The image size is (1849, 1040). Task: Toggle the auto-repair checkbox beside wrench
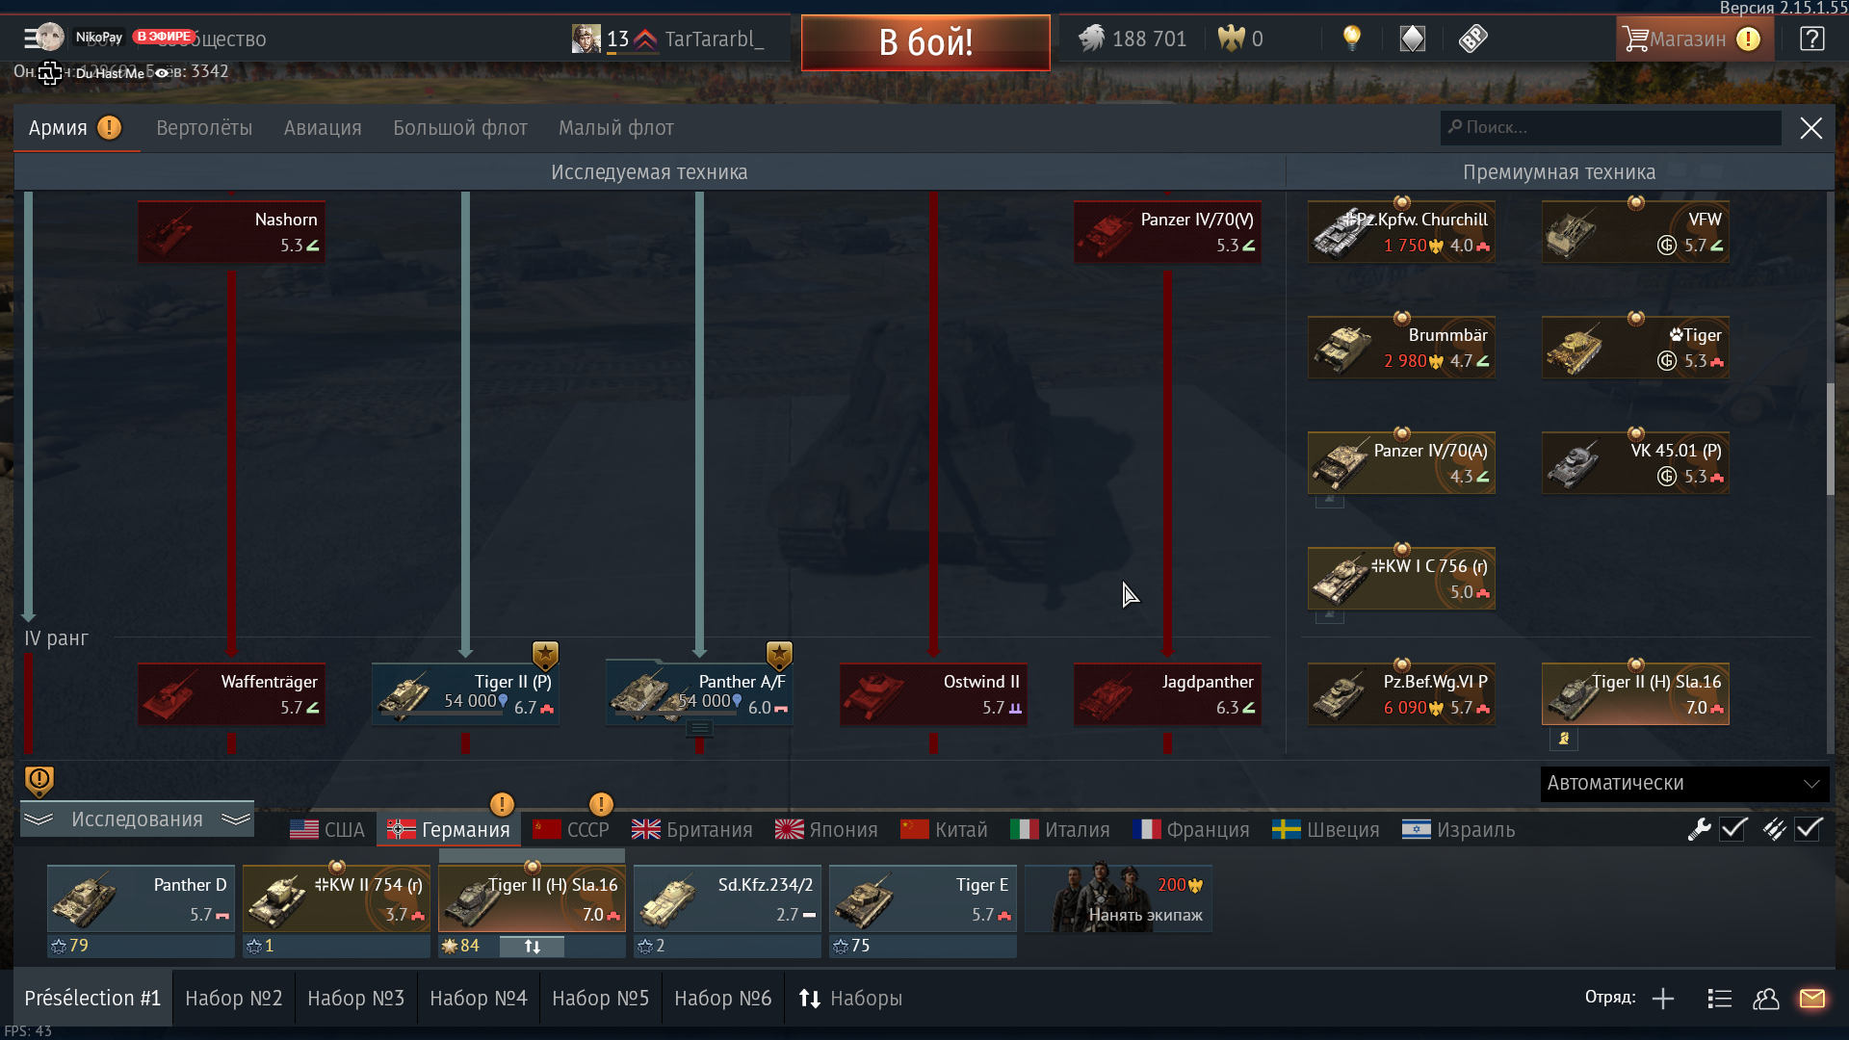[x=1734, y=829]
